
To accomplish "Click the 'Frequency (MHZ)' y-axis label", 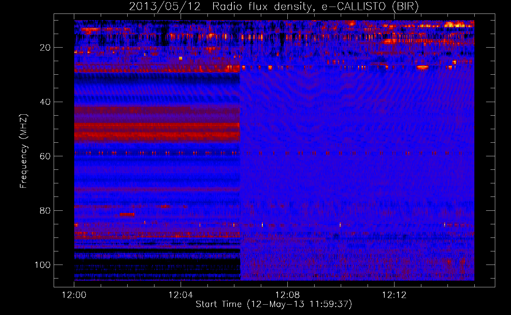I will tap(24, 151).
